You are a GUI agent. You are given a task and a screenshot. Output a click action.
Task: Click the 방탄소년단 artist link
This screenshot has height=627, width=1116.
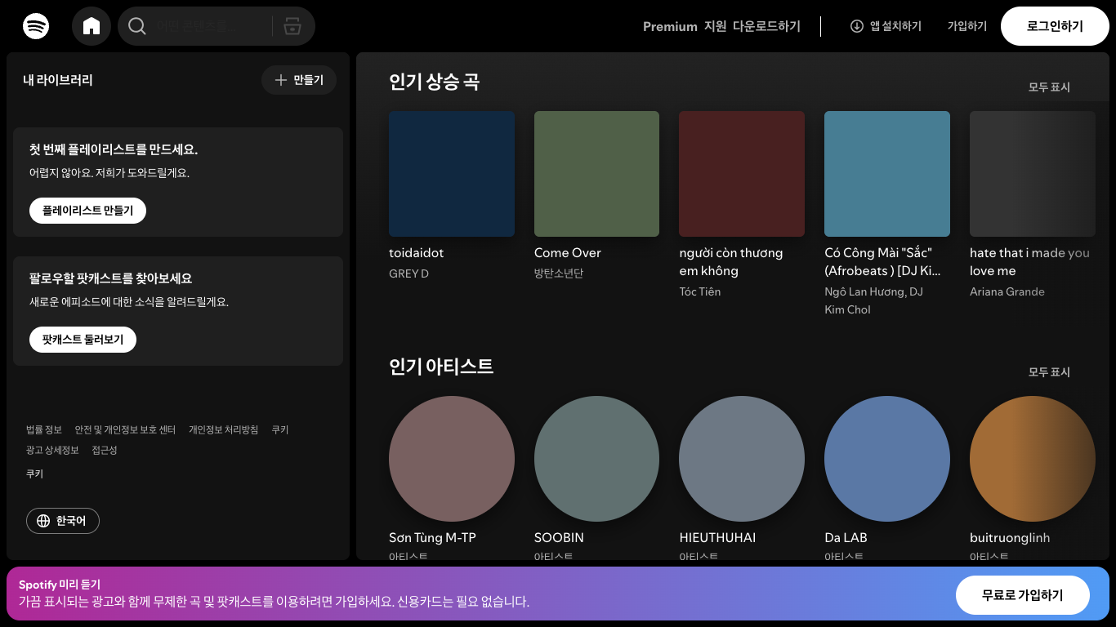559,273
